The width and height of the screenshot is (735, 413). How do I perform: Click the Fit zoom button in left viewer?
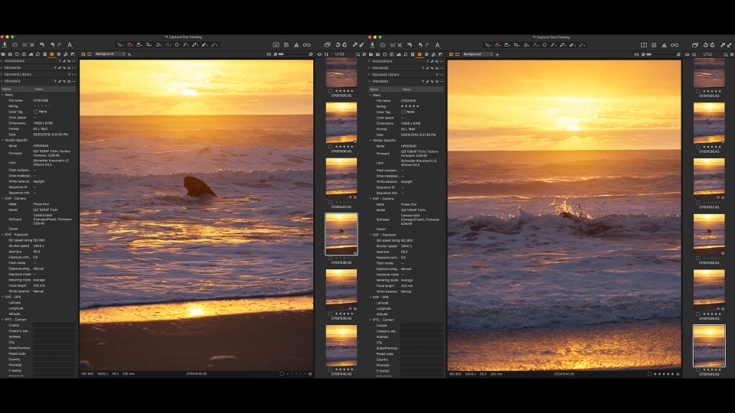pyautogui.click(x=269, y=54)
